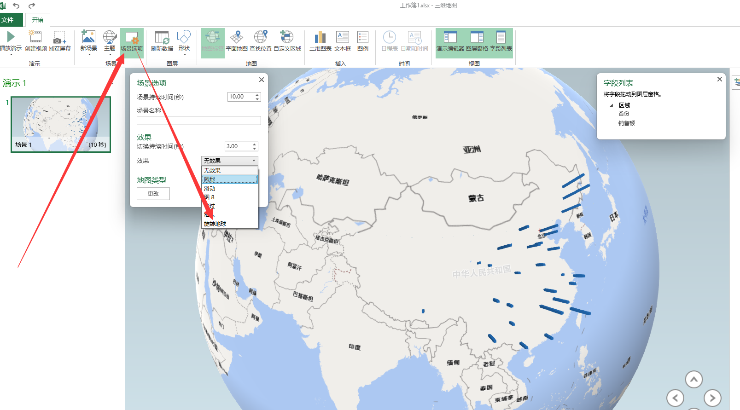Switch to 平面地图 flat map

(237, 37)
